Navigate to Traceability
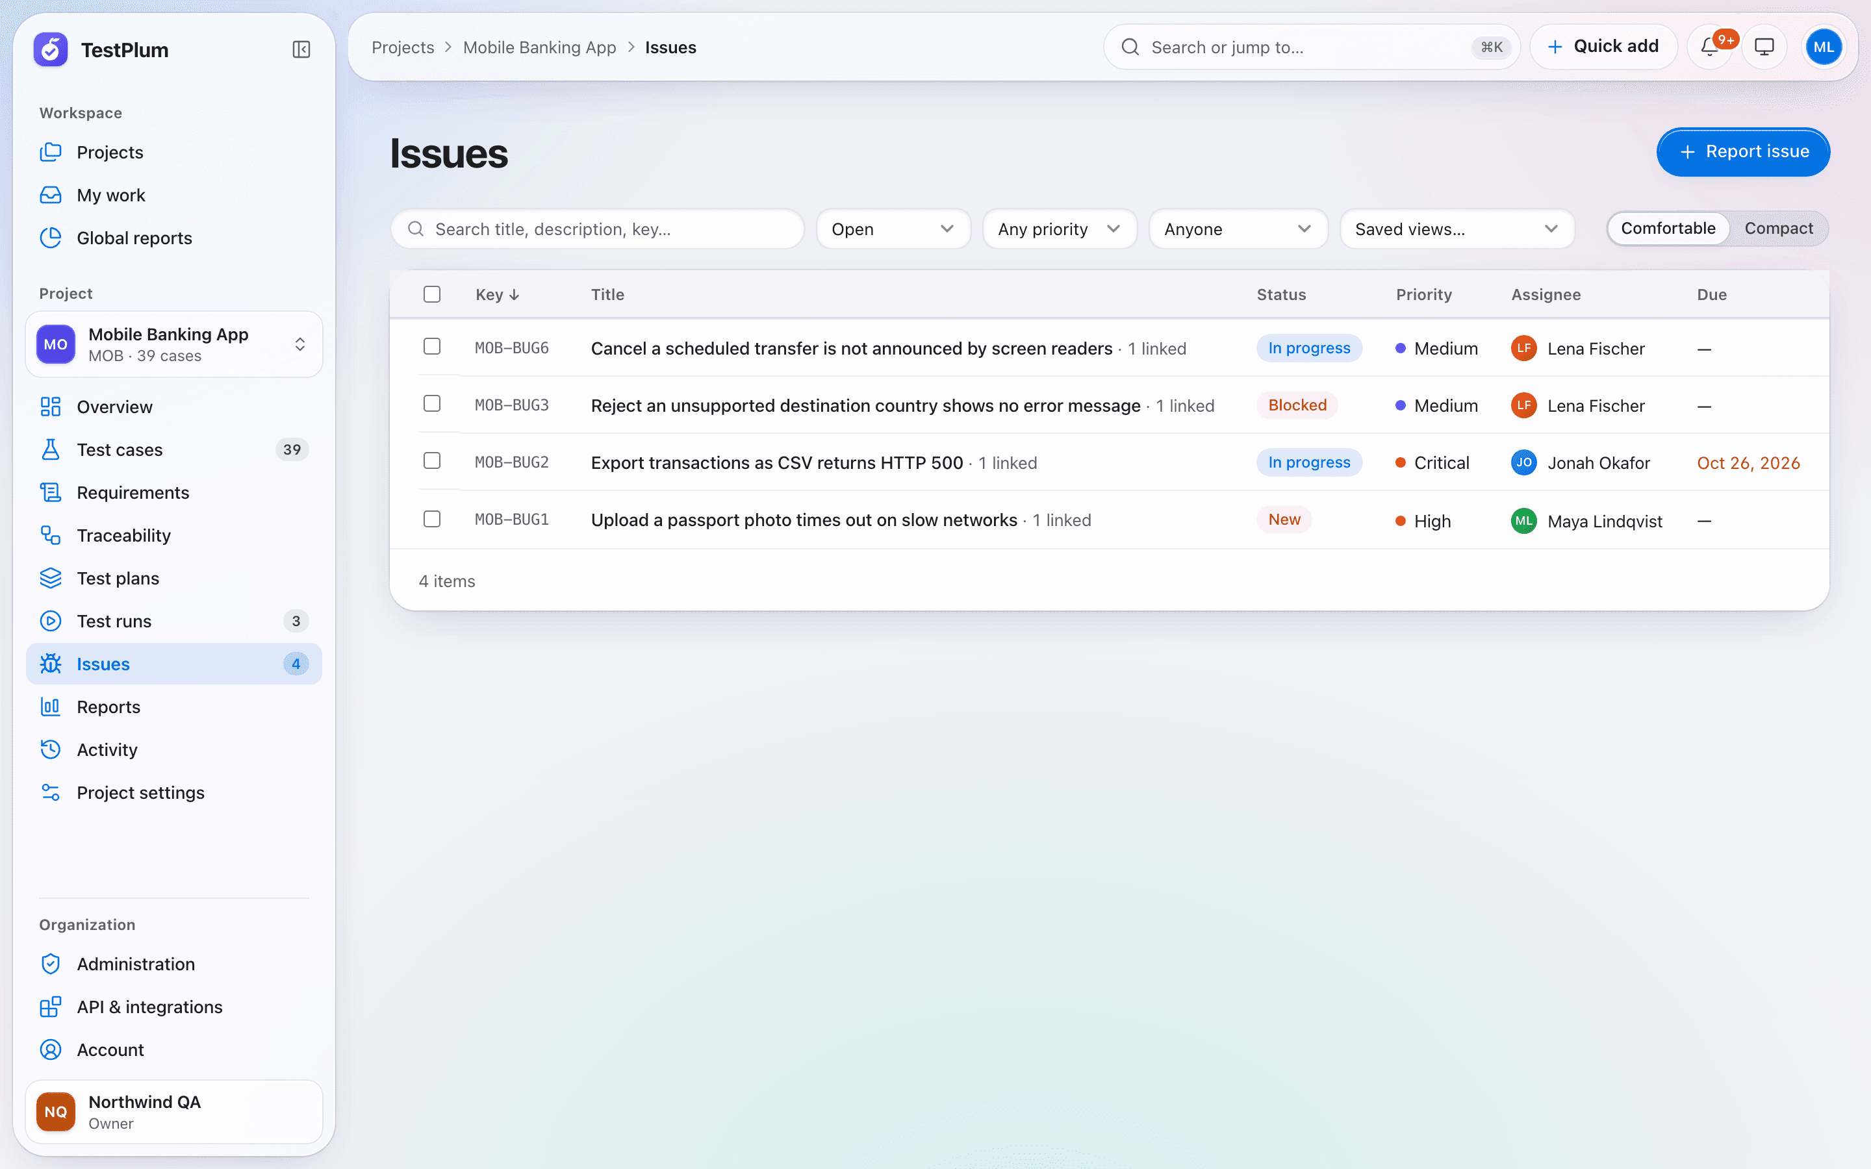Viewport: 1871px width, 1169px height. pos(174,535)
